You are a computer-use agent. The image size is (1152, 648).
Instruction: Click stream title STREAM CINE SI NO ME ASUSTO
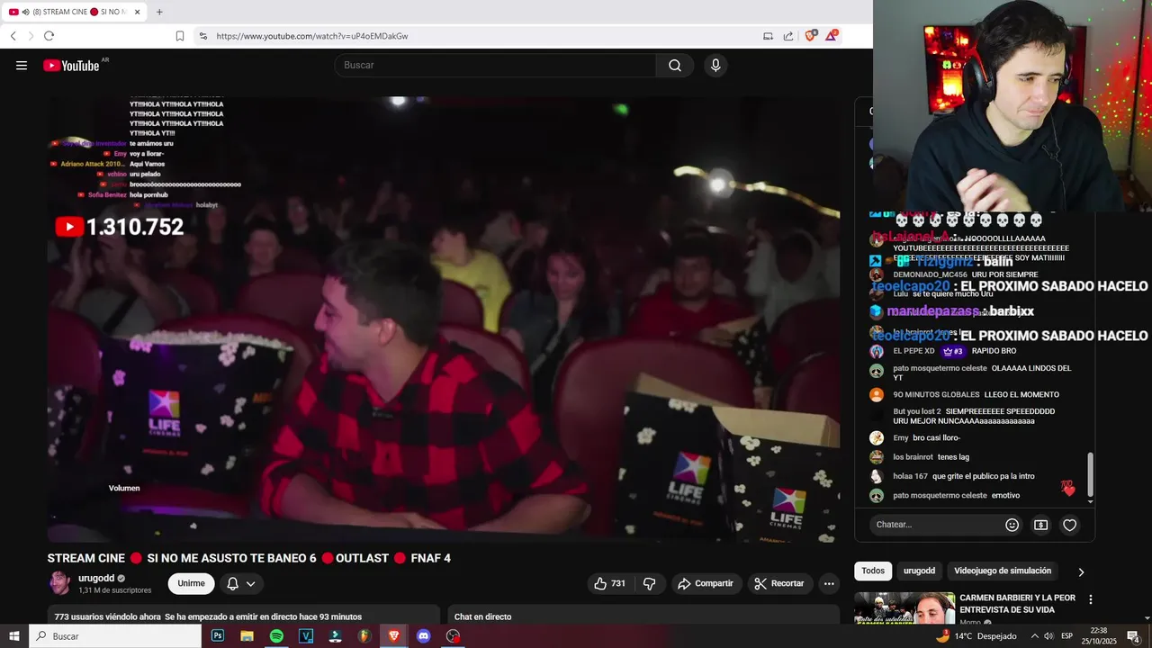[249, 558]
